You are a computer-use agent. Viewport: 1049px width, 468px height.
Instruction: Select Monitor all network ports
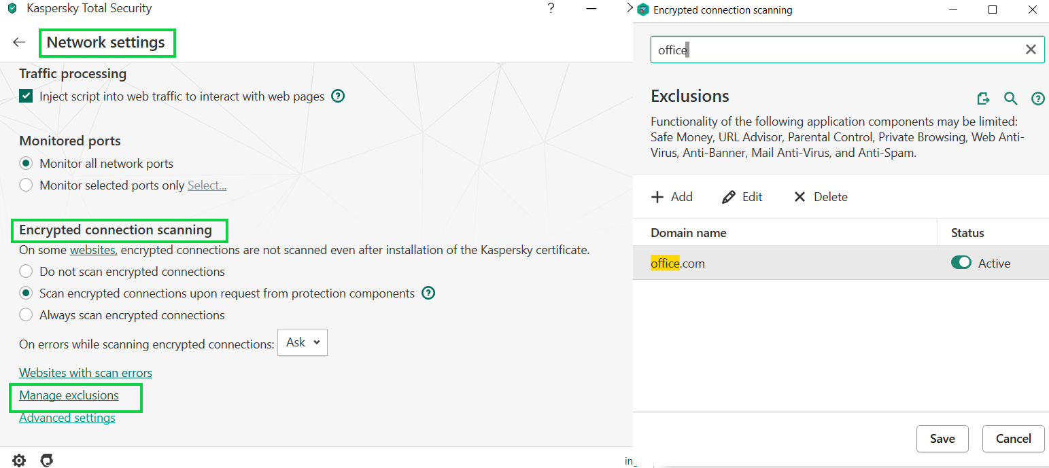click(x=26, y=164)
